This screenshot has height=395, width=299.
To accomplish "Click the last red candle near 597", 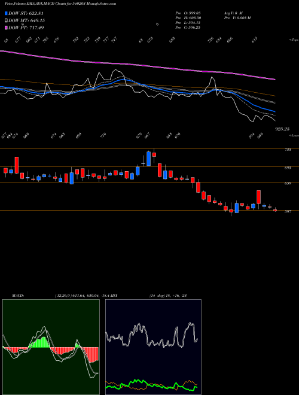I will [x=275, y=210].
